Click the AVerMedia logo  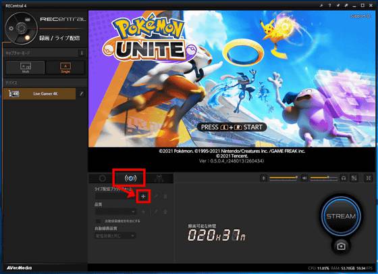[x=19, y=268]
